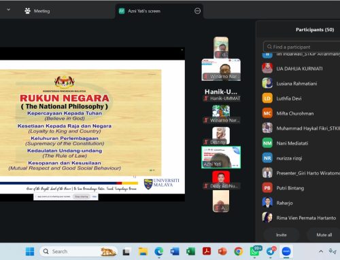
Task: Select the Destiny video thumbnail
Action: click(221, 136)
